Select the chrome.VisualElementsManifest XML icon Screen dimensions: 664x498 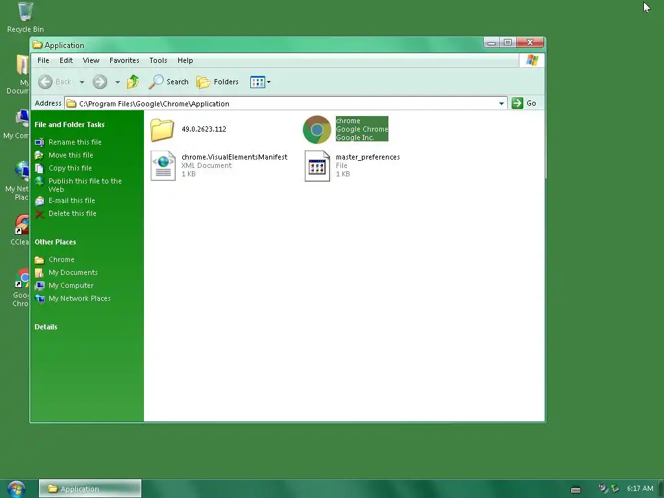coord(163,165)
